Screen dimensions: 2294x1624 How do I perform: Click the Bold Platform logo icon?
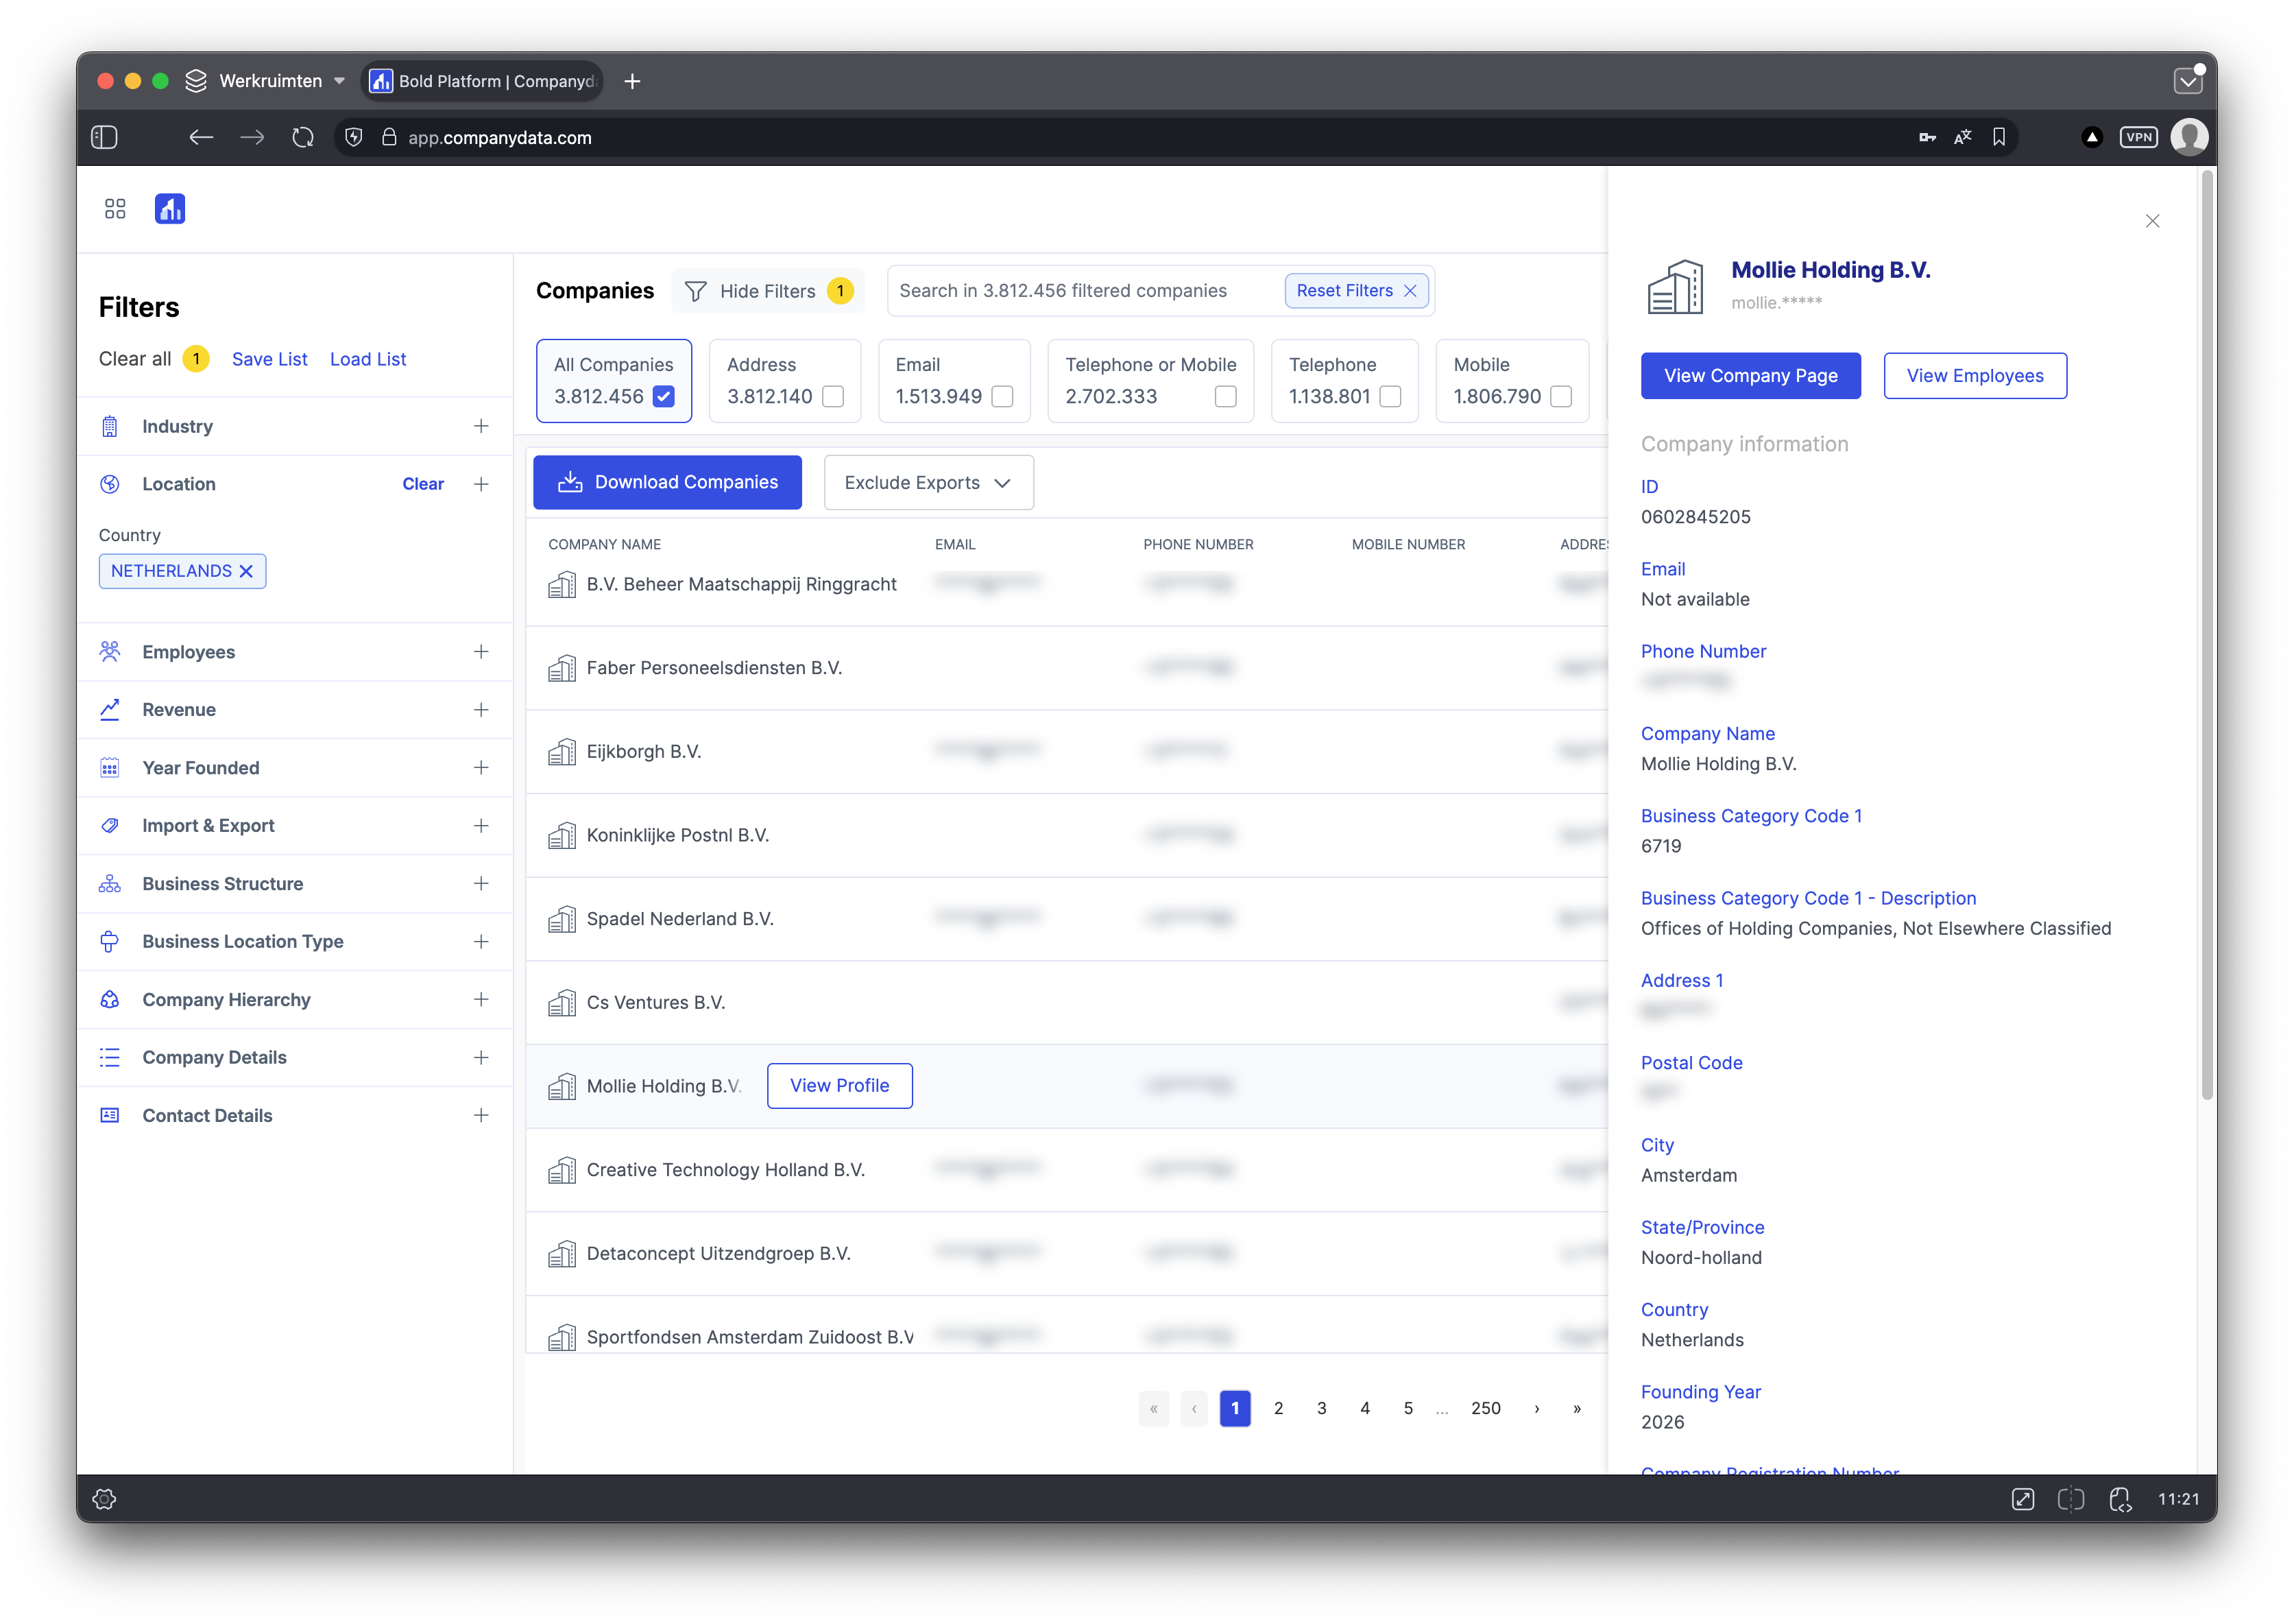pyautogui.click(x=170, y=208)
